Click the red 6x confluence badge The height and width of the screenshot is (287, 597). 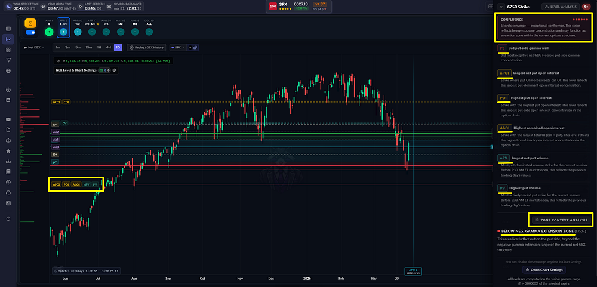click(x=586, y=7)
